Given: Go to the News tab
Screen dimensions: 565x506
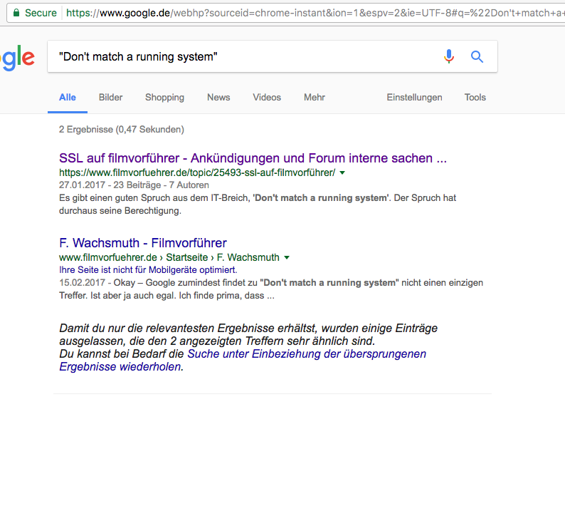Looking at the screenshot, I should pyautogui.click(x=218, y=98).
